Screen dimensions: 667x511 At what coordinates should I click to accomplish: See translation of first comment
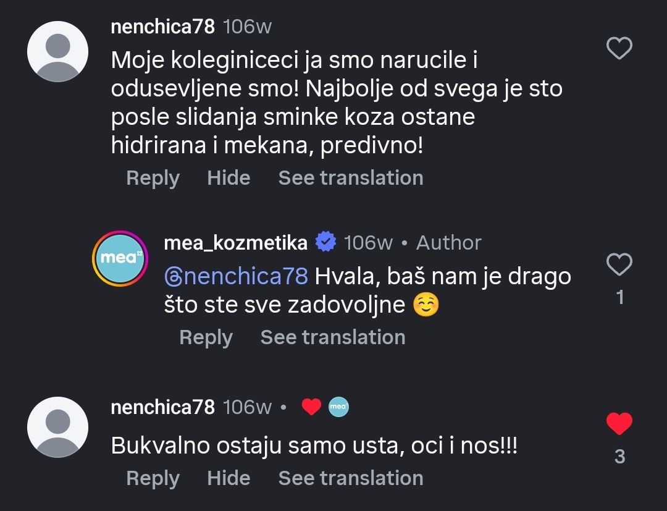click(351, 178)
